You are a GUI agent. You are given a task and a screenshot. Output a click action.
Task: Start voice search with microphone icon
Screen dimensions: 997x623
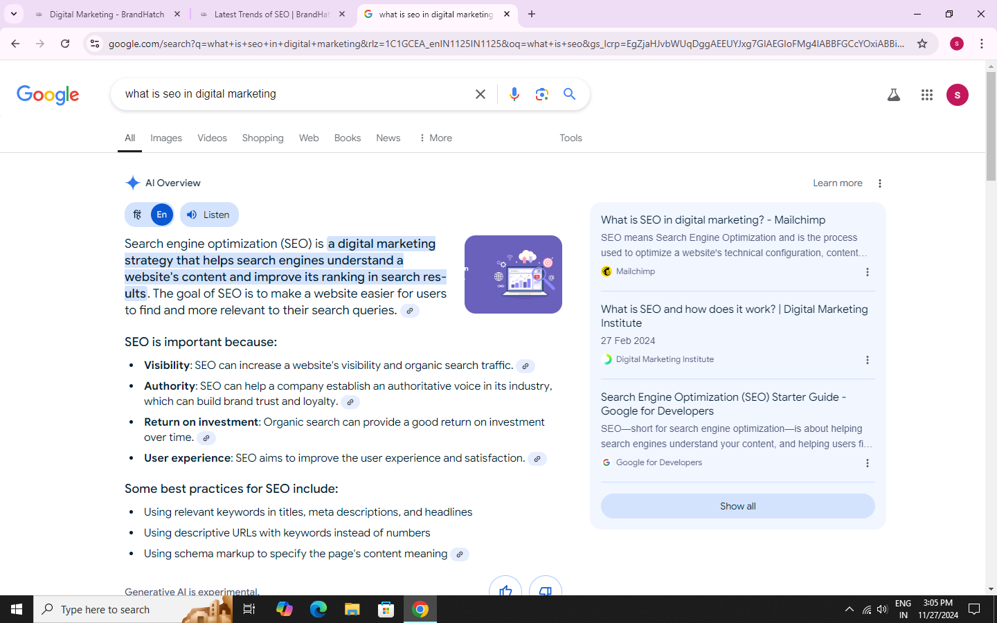coord(514,94)
